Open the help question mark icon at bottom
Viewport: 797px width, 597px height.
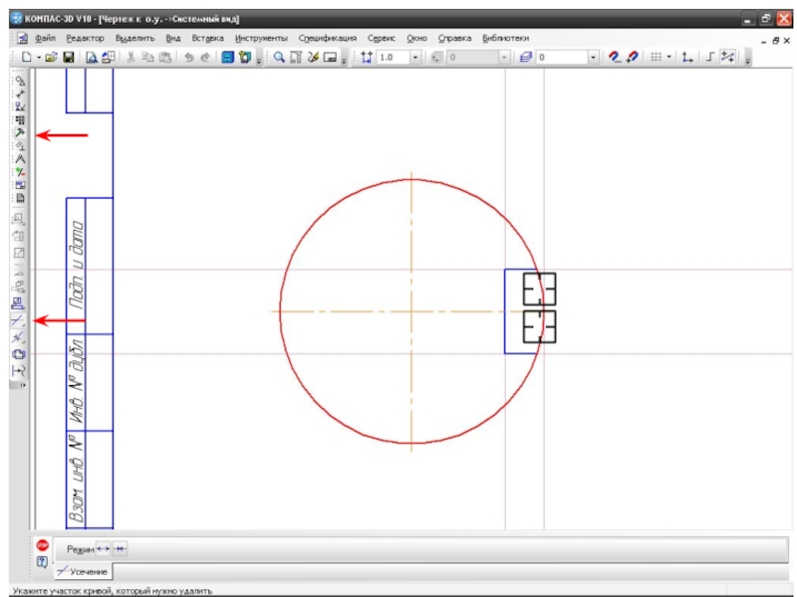click(x=42, y=562)
